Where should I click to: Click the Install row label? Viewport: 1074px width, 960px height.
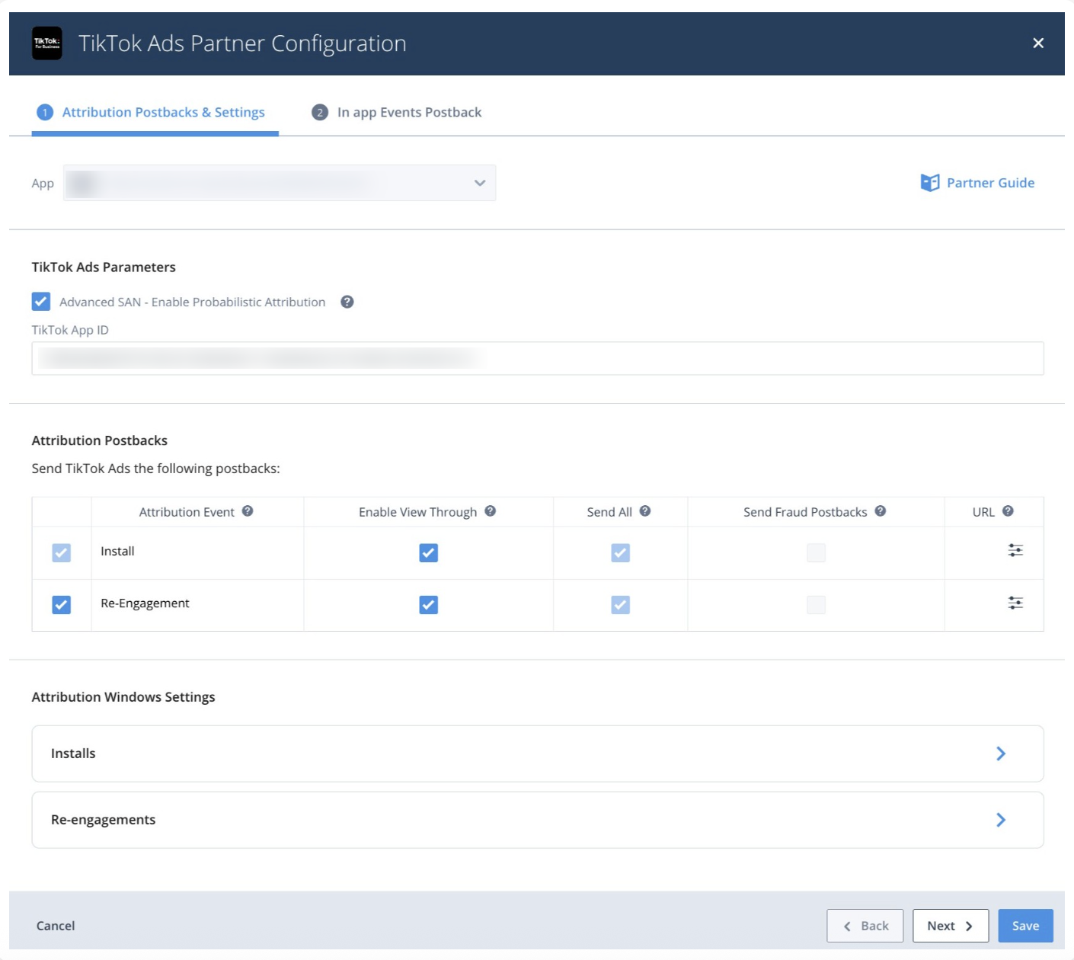point(117,551)
